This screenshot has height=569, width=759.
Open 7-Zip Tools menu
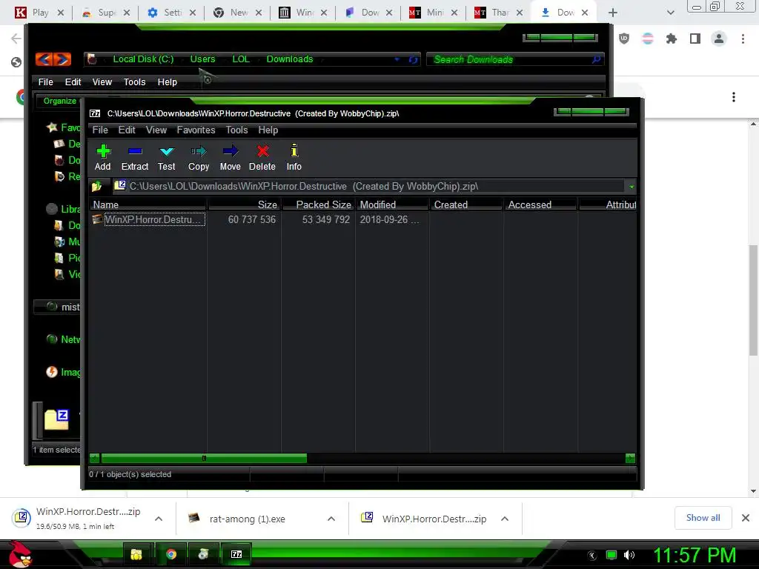(x=236, y=130)
